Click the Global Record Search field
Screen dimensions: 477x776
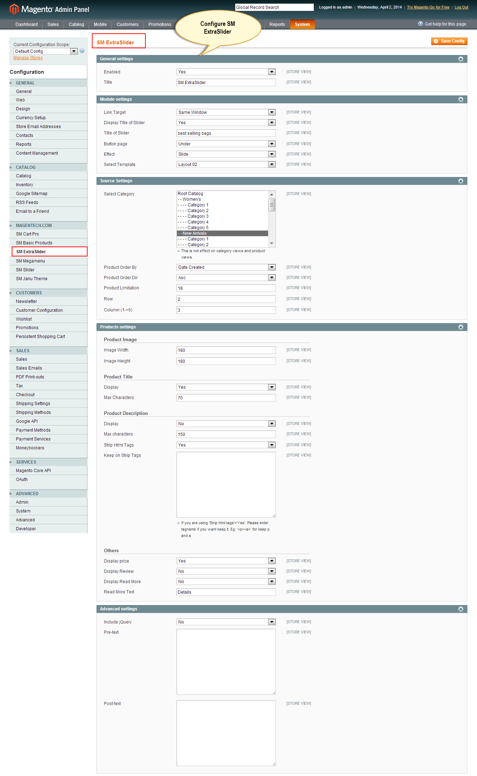click(x=274, y=7)
